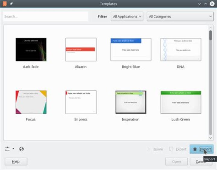Open the All Applications filter dropdown
This screenshot has height=170, width=217.
click(x=127, y=17)
